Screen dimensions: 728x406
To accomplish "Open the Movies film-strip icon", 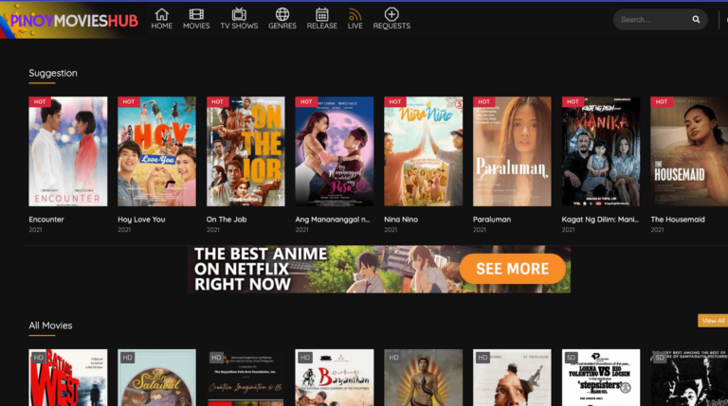I will click(x=196, y=15).
